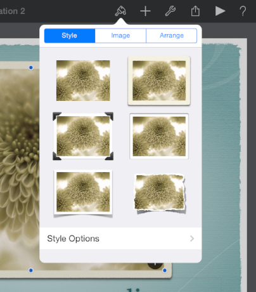
Task: Start slideshow with Play icon
Action: (220, 11)
